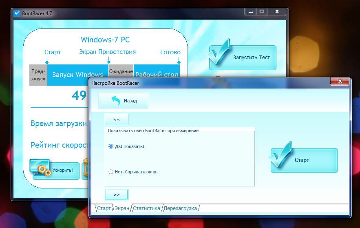The image size is (360, 228).
Task: Click the Старт button label in settings
Action: 302,160
